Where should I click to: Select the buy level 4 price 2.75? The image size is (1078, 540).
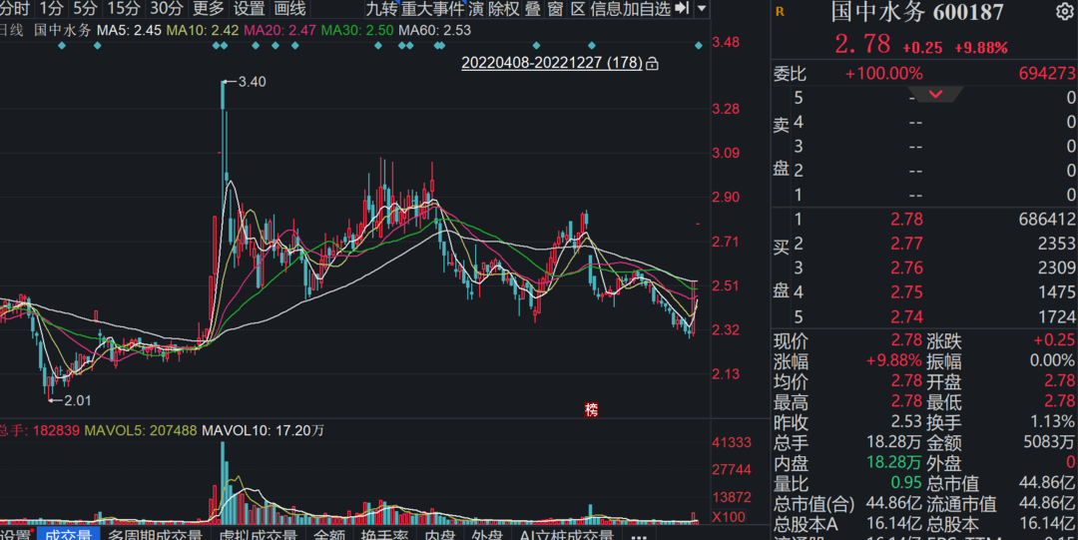(906, 291)
